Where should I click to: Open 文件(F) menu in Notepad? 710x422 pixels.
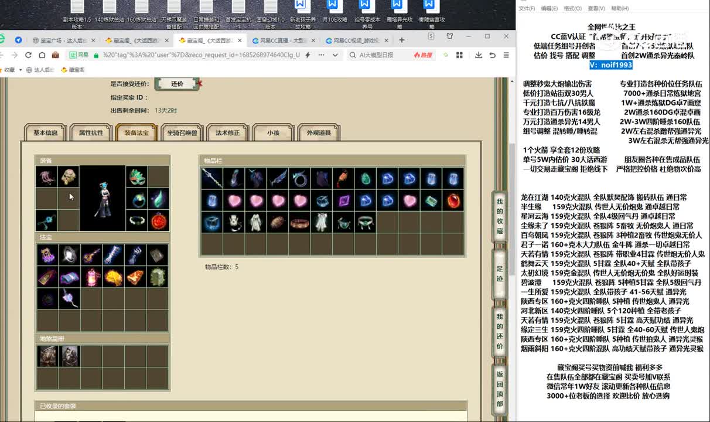point(527,8)
